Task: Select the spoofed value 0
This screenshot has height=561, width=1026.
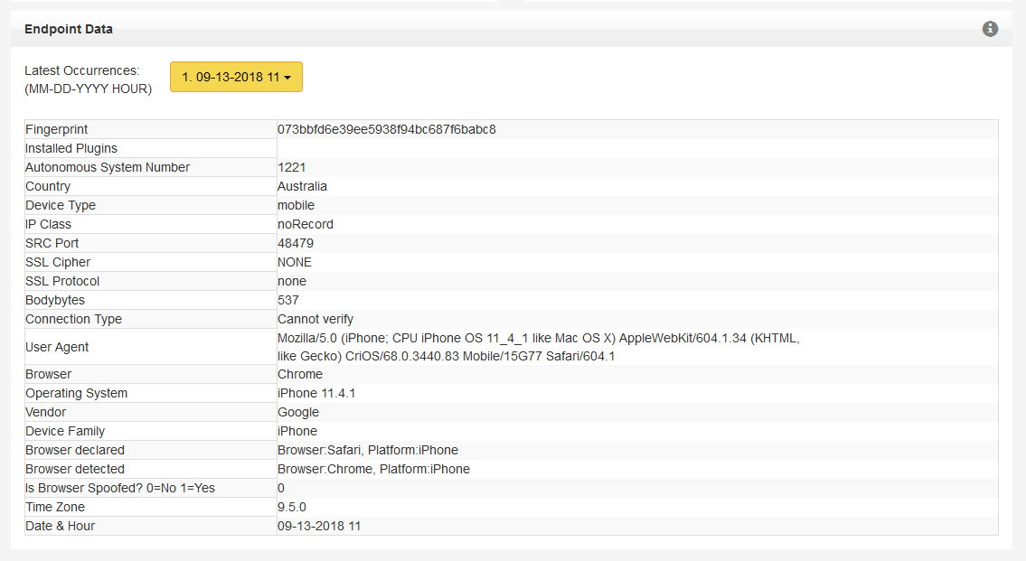Action: tap(281, 488)
